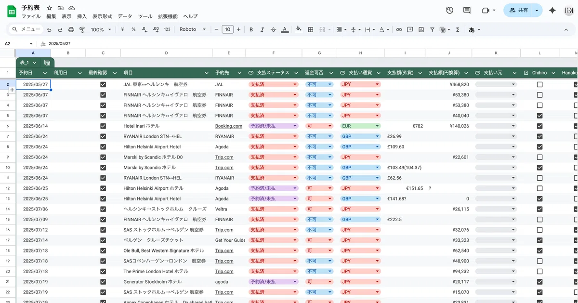Click the 123 number format button

pos(167,29)
